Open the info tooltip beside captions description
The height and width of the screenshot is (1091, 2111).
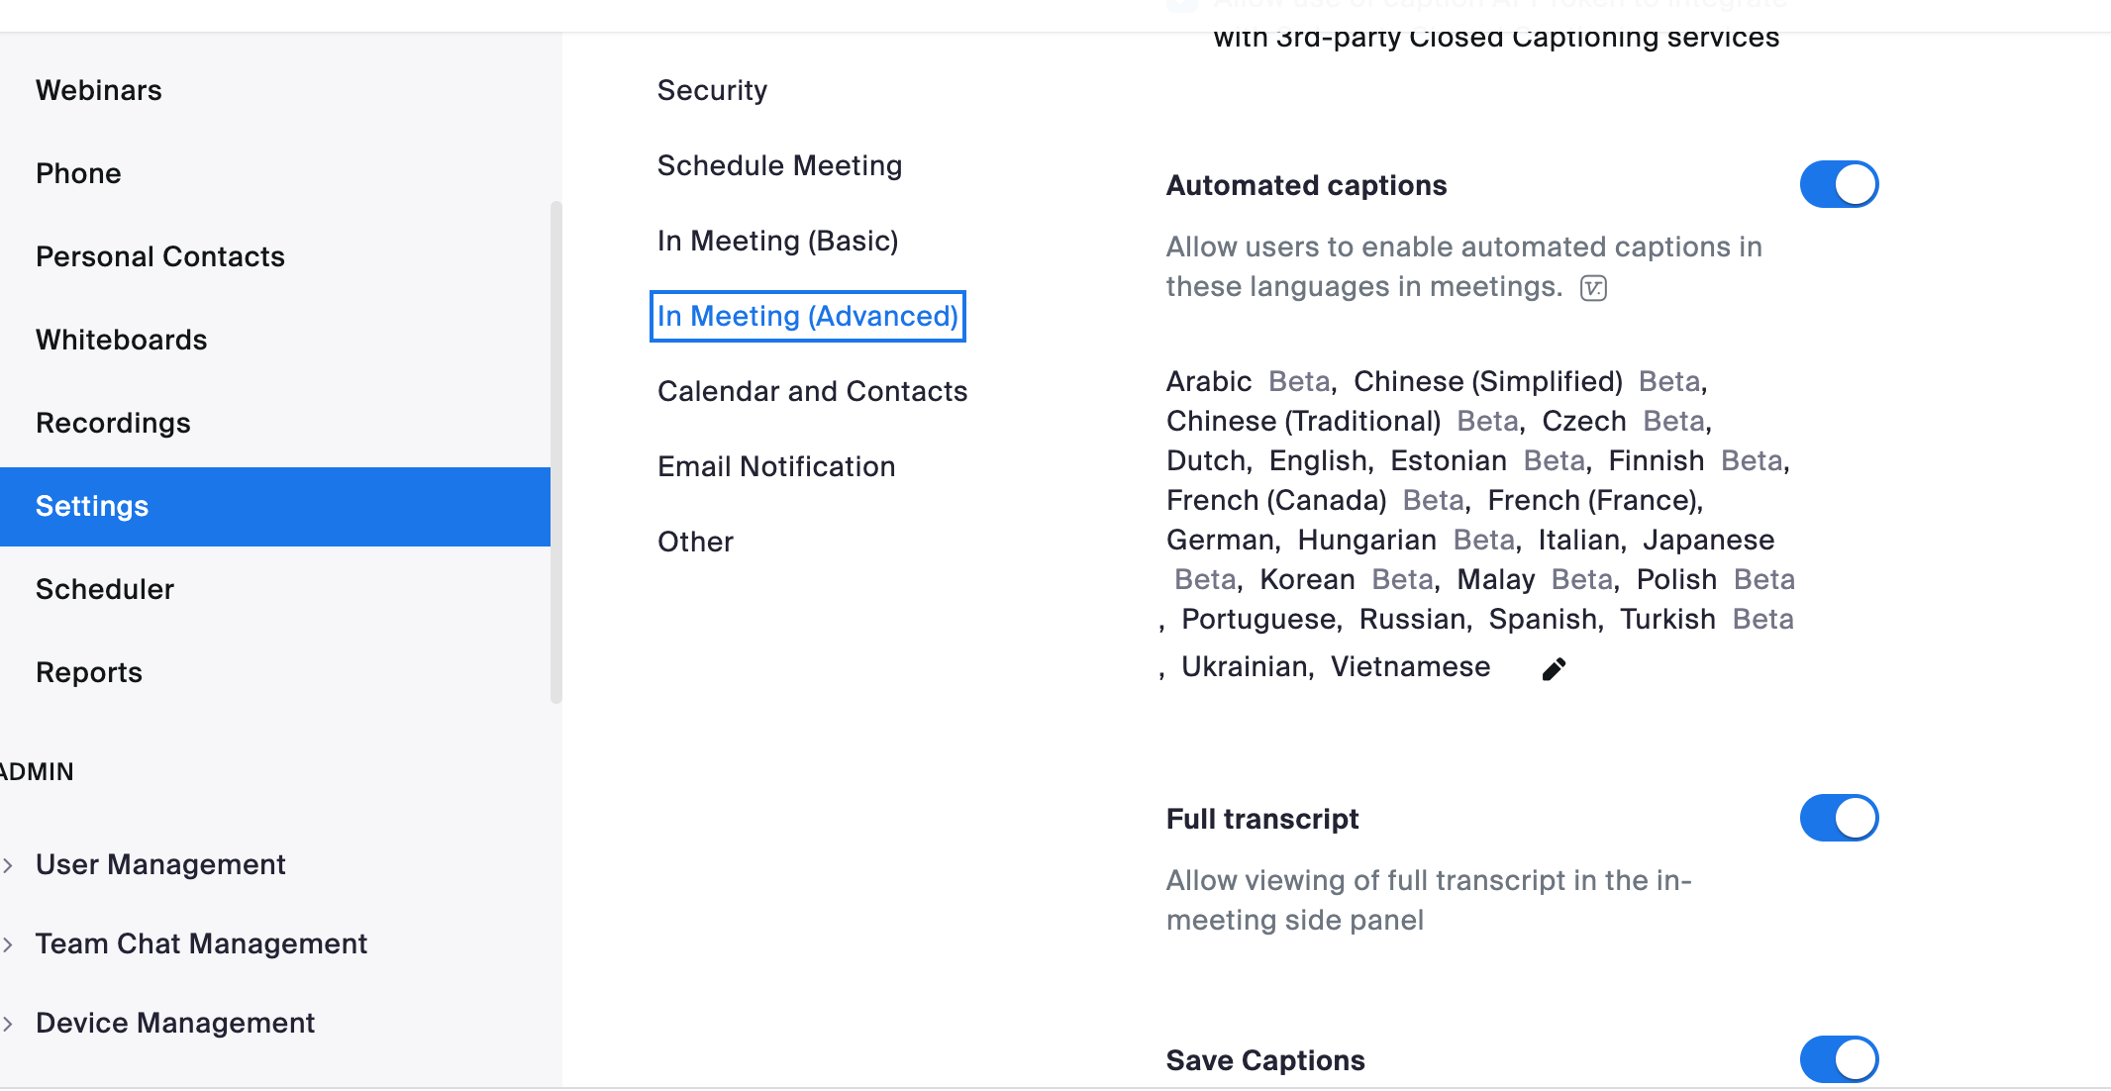tap(1592, 288)
